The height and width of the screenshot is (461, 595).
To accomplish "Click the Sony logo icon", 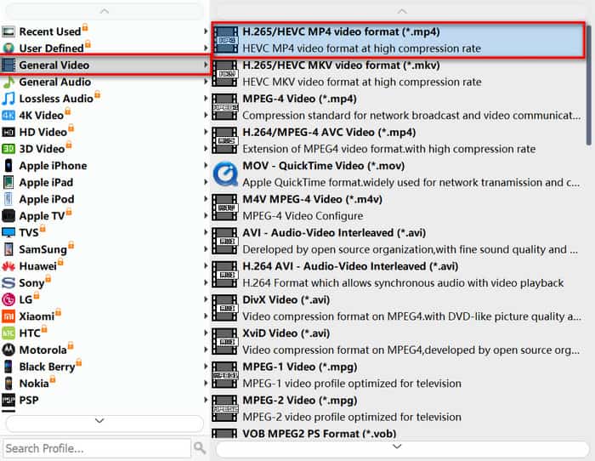I will coord(8,283).
